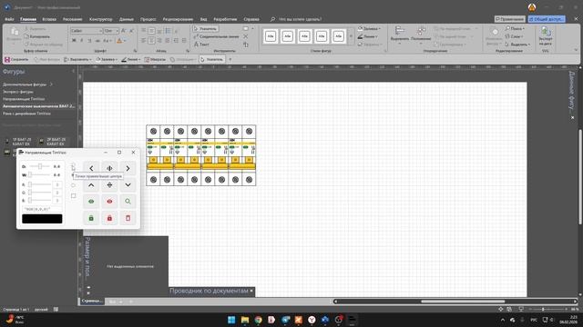The height and width of the screenshot is (327, 583).
Task: Select the Экспресс-фигуры stencil
Action: coord(18,92)
